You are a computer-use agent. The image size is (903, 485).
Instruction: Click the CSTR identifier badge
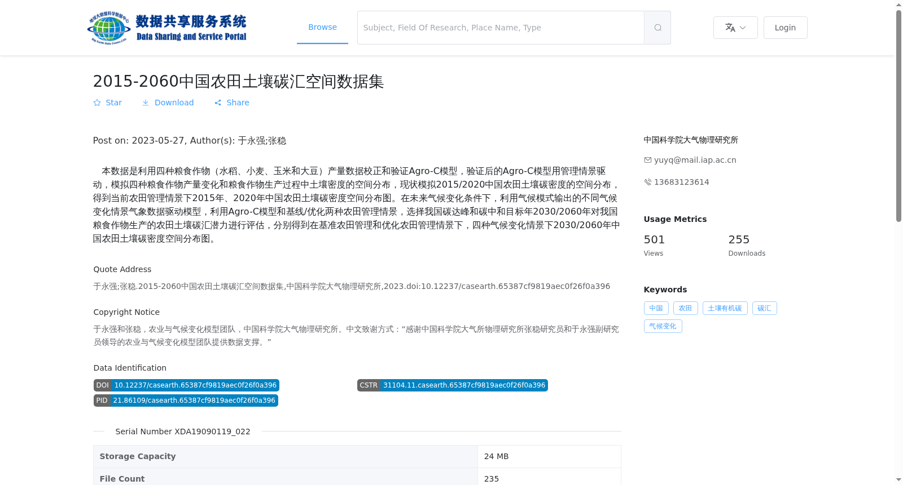(453, 385)
